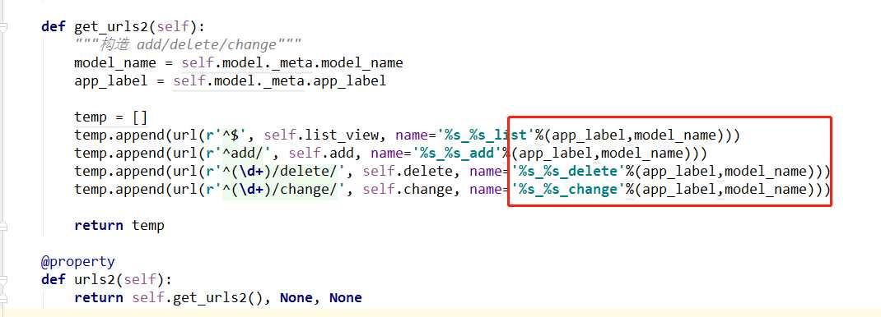
Task: Click the app_label variable assignment
Action: point(231,80)
